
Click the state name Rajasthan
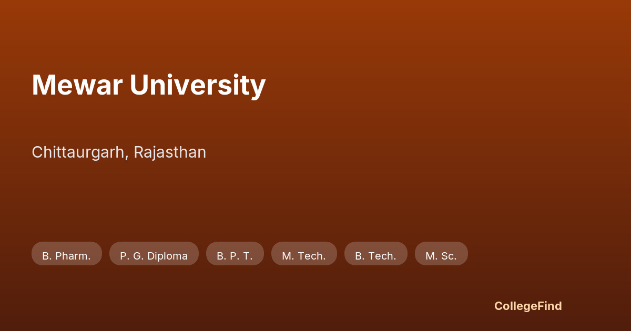coord(170,152)
